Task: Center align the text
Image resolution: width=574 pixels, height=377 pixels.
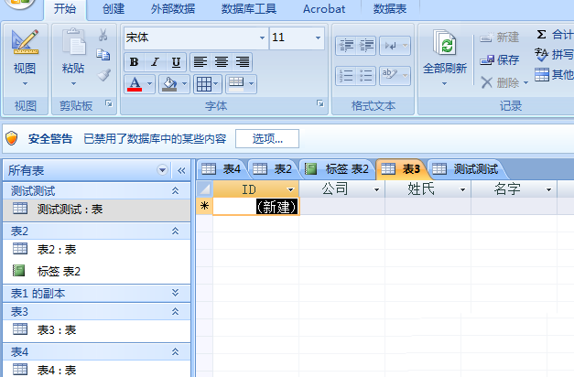Action: click(x=222, y=62)
